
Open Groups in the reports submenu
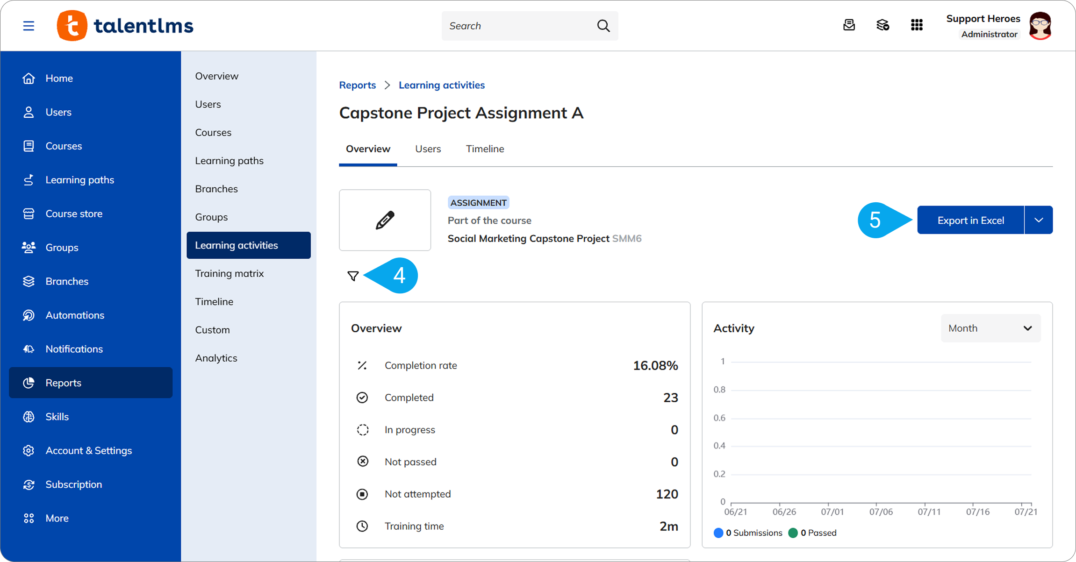(x=211, y=217)
